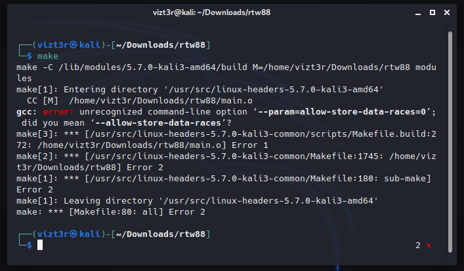Click the --param=allow-store-data-races=0 option text
Viewport: 464px width, 271px height.
pyautogui.click(x=343, y=111)
